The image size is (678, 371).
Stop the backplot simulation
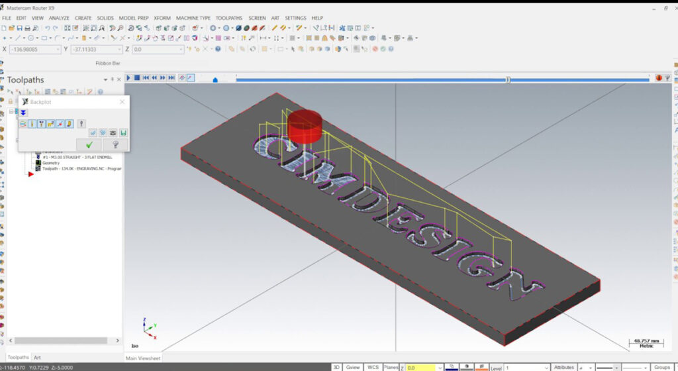[136, 78]
